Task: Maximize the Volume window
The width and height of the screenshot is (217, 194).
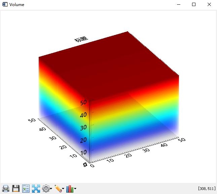Action: coord(194,5)
